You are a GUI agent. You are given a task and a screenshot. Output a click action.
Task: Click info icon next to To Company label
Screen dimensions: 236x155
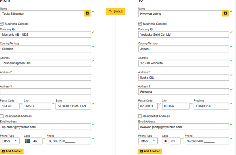coord(151,29)
